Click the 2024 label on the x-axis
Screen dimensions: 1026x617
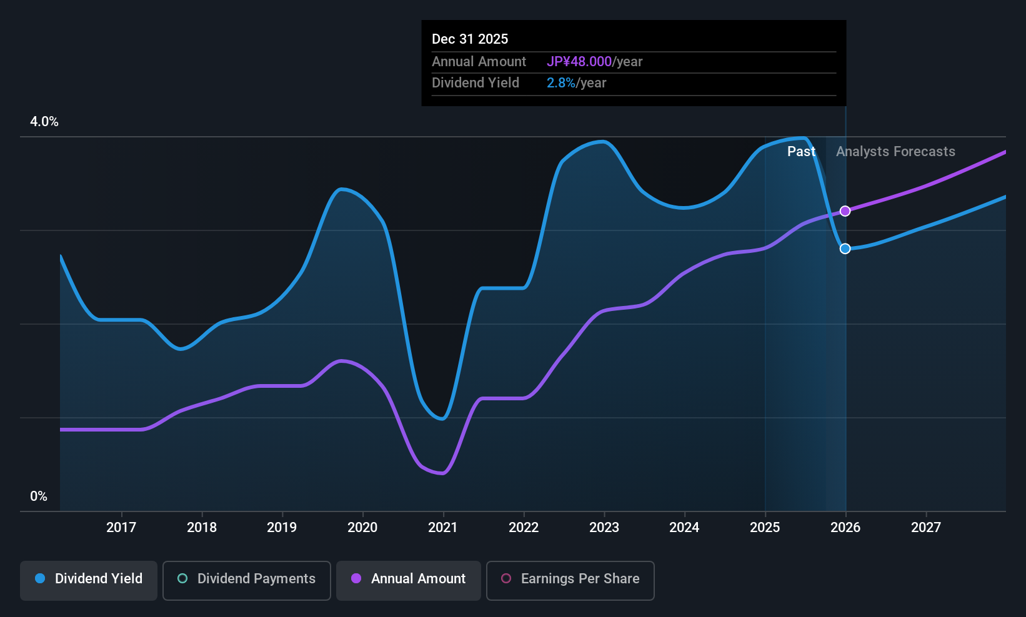click(684, 527)
